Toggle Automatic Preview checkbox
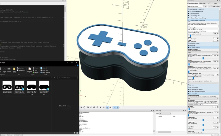The height and width of the screenshot is (136, 221). pos(188,3)
